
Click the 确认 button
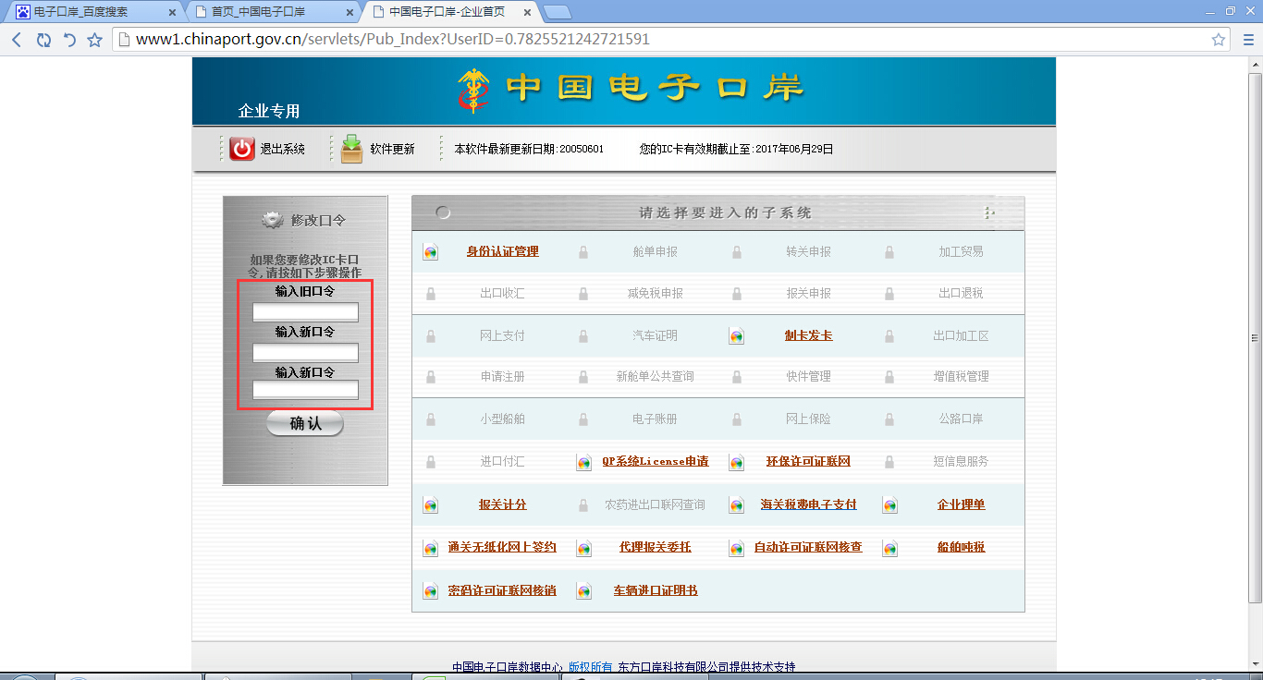pyautogui.click(x=305, y=424)
